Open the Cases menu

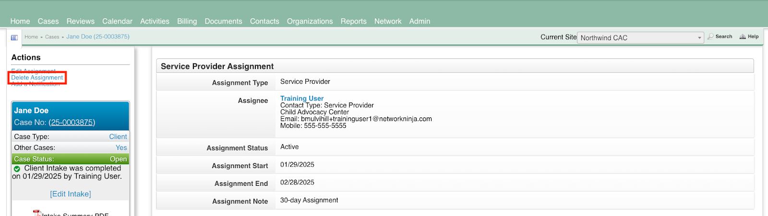click(x=48, y=21)
